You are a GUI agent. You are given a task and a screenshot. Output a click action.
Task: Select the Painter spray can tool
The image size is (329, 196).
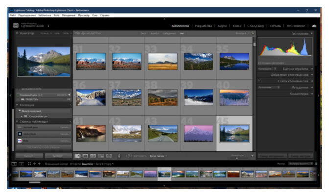(119, 156)
